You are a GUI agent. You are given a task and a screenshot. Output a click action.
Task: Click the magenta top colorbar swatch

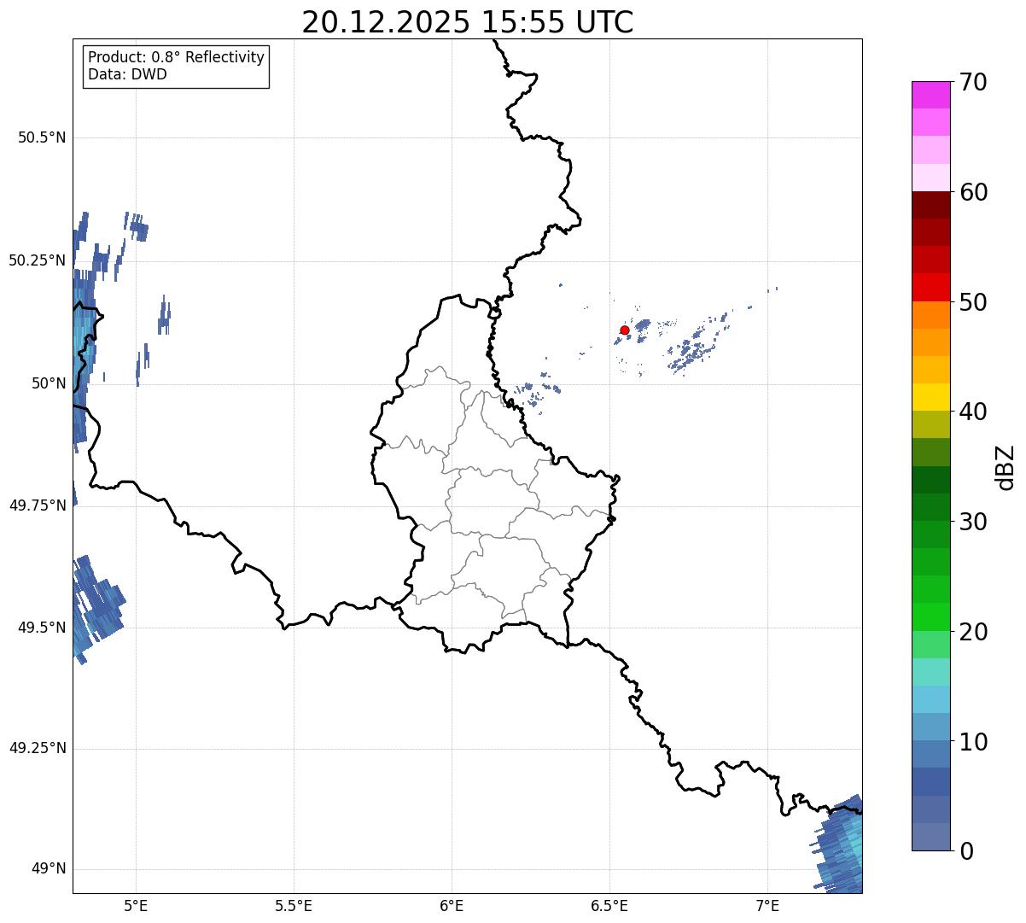(x=930, y=95)
